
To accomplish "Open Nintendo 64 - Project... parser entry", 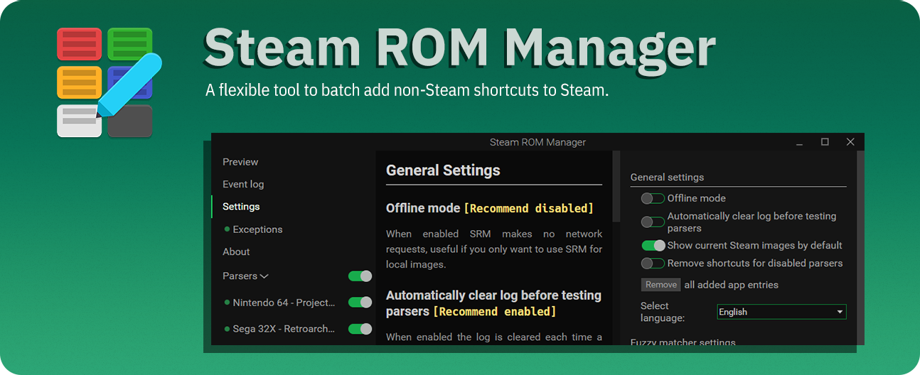I will [x=284, y=303].
